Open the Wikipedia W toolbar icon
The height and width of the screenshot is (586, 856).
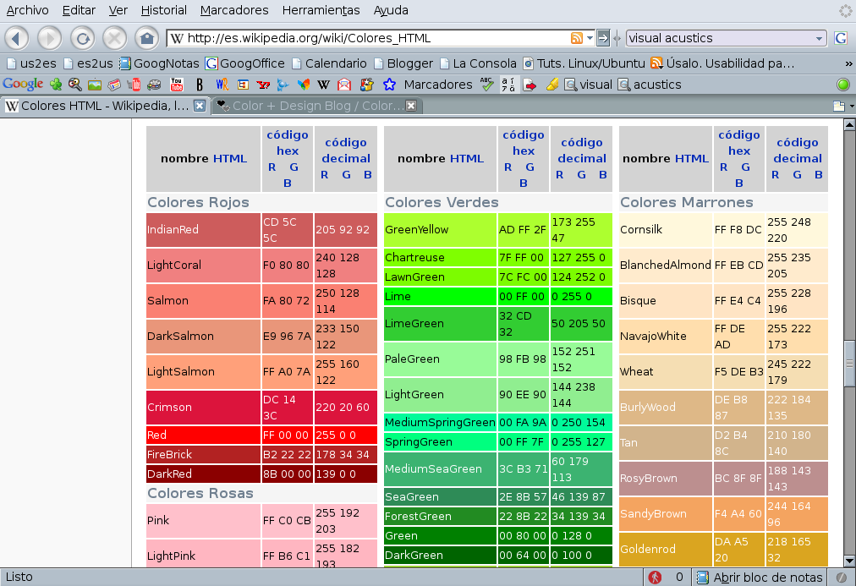(324, 85)
